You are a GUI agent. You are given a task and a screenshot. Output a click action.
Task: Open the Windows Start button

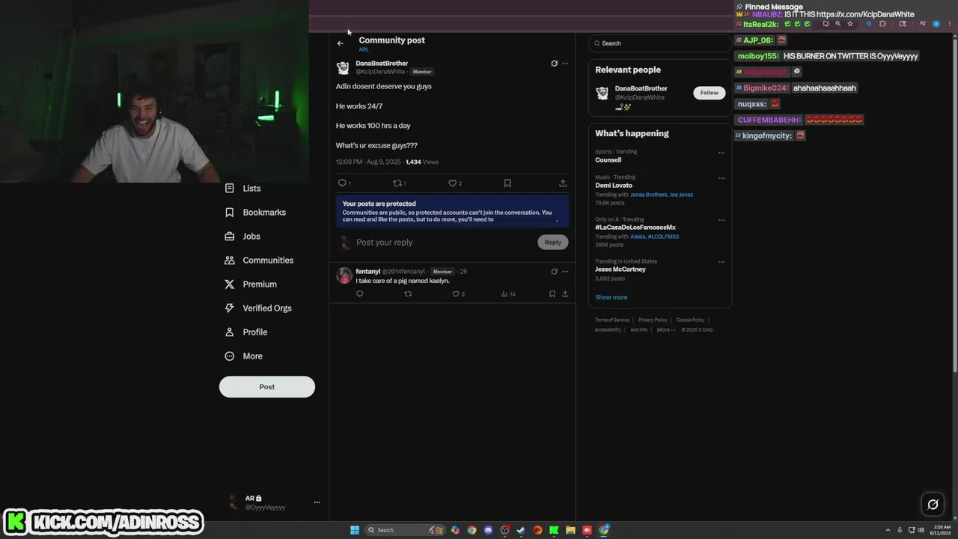(x=355, y=530)
